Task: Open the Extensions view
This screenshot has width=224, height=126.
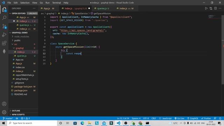Action: point(4,43)
